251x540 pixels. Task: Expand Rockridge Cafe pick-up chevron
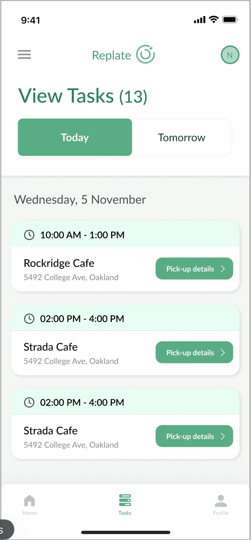pos(223,269)
